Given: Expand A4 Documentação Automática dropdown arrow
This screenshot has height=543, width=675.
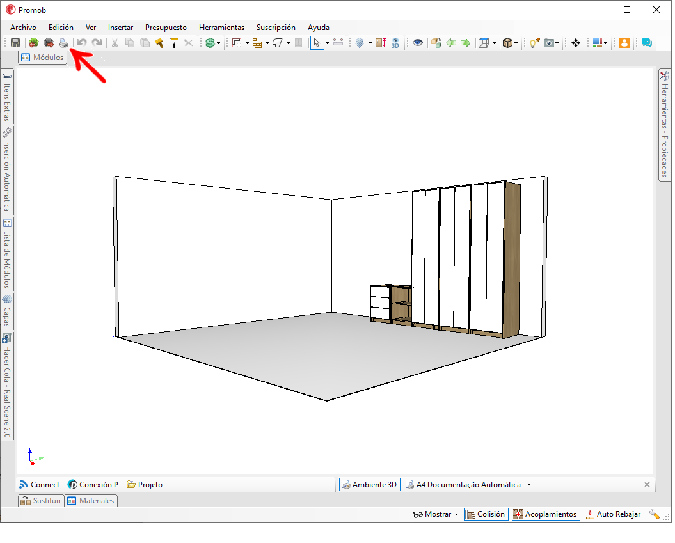Looking at the screenshot, I should tap(528, 485).
